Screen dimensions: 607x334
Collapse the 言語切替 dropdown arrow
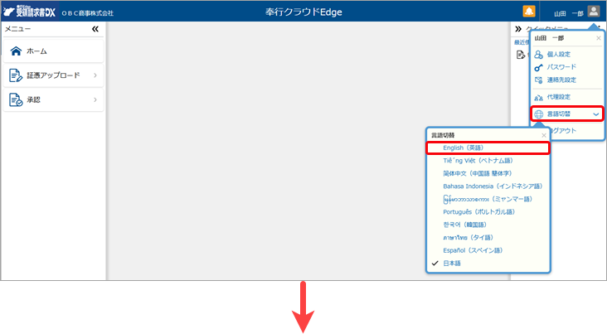[x=595, y=114]
